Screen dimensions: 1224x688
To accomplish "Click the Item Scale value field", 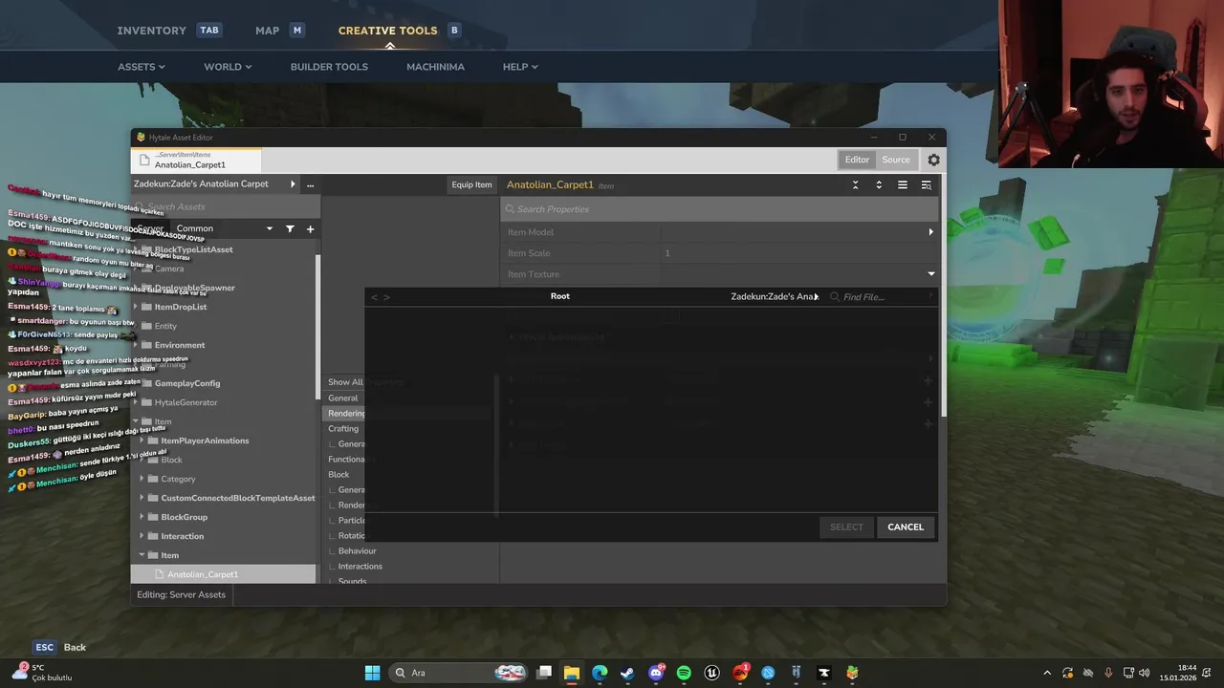I will [x=799, y=253].
